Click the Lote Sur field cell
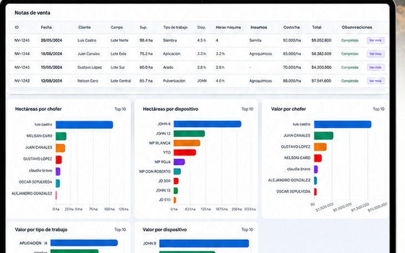 pos(118,67)
